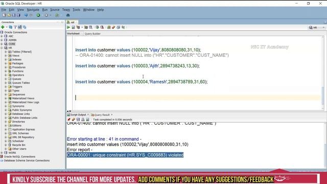
Task: Click the Save icon in main toolbar
Action: click(x=14, y=15)
